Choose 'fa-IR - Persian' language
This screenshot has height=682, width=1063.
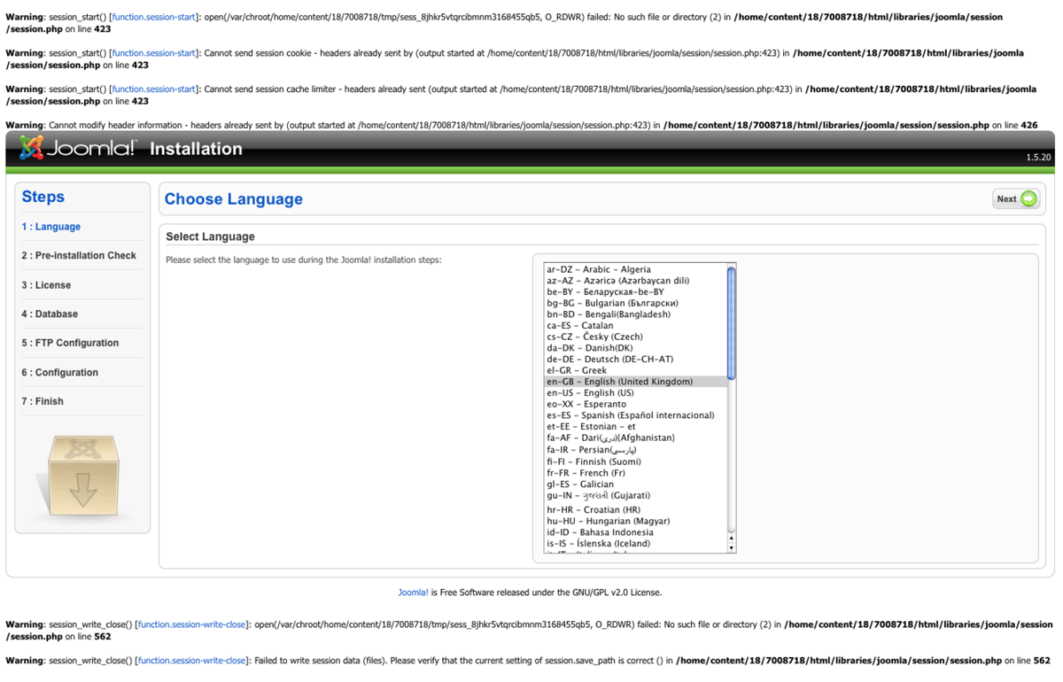(x=635, y=450)
